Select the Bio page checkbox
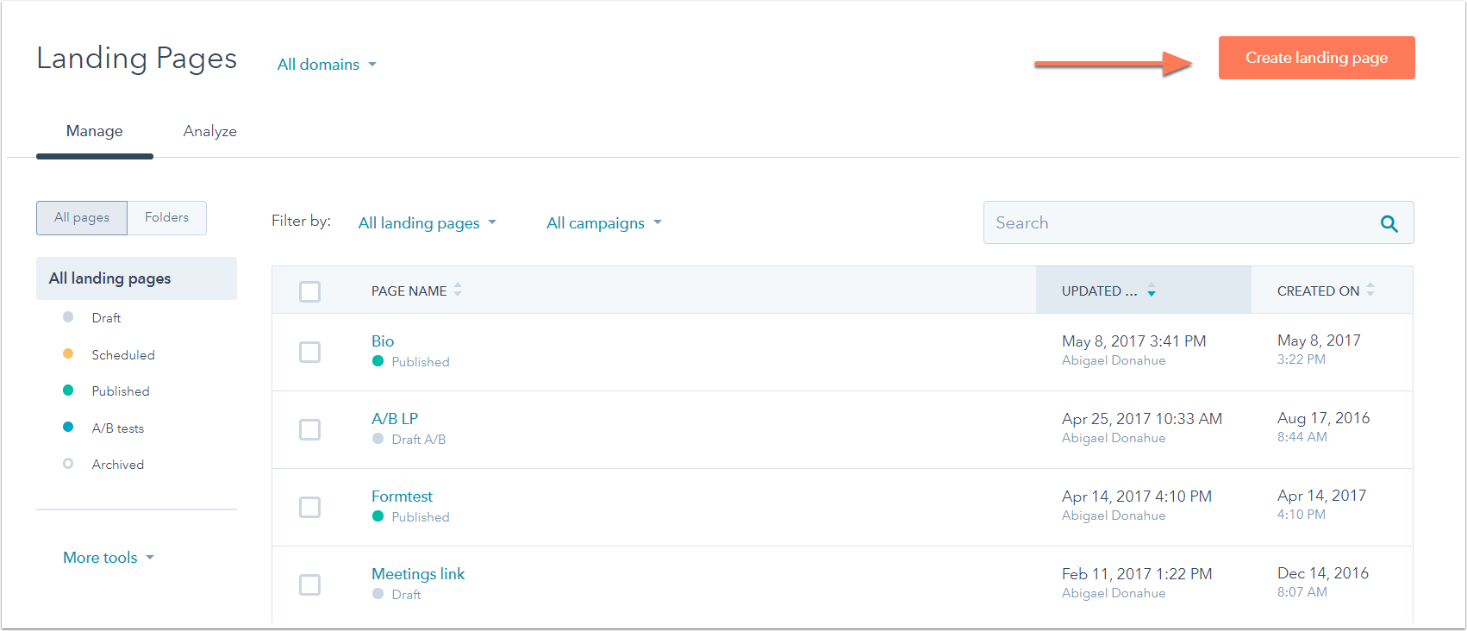Viewport: 1467px width, 631px height. click(x=309, y=352)
